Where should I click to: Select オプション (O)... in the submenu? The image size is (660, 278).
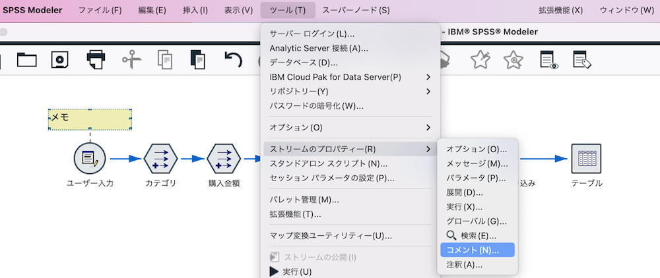[477, 149]
